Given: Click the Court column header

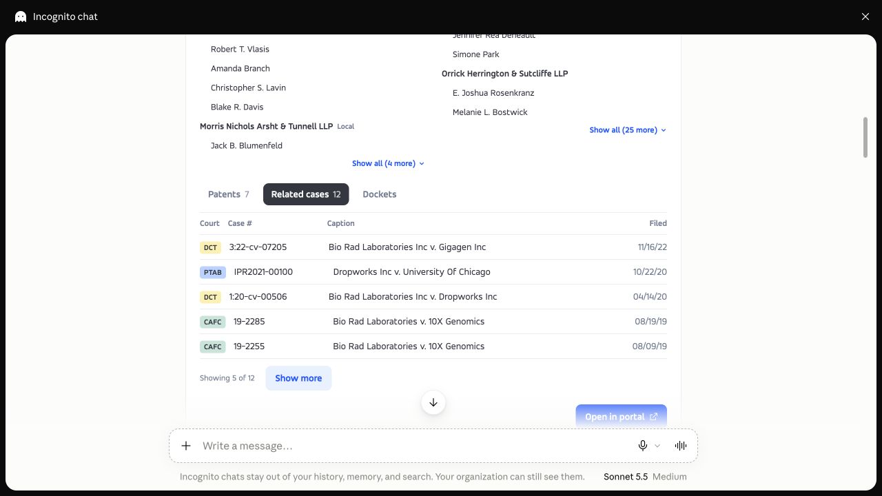Looking at the screenshot, I should [x=209, y=223].
